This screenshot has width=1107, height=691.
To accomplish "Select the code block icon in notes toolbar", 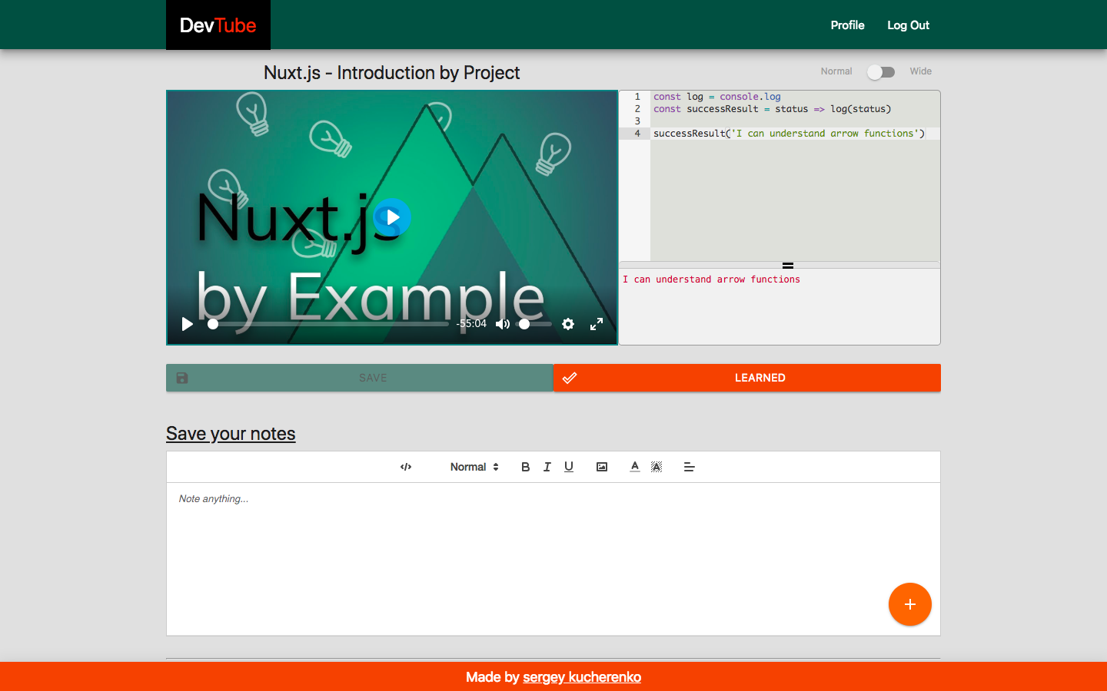I will coord(406,467).
